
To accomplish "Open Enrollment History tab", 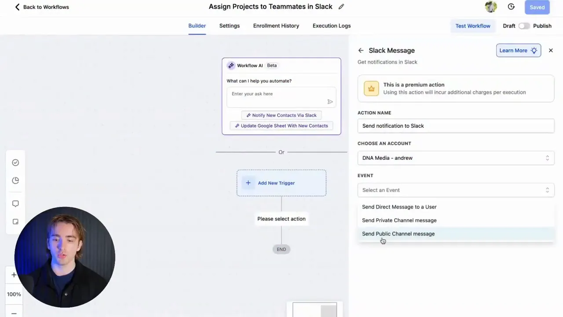I will point(276,26).
